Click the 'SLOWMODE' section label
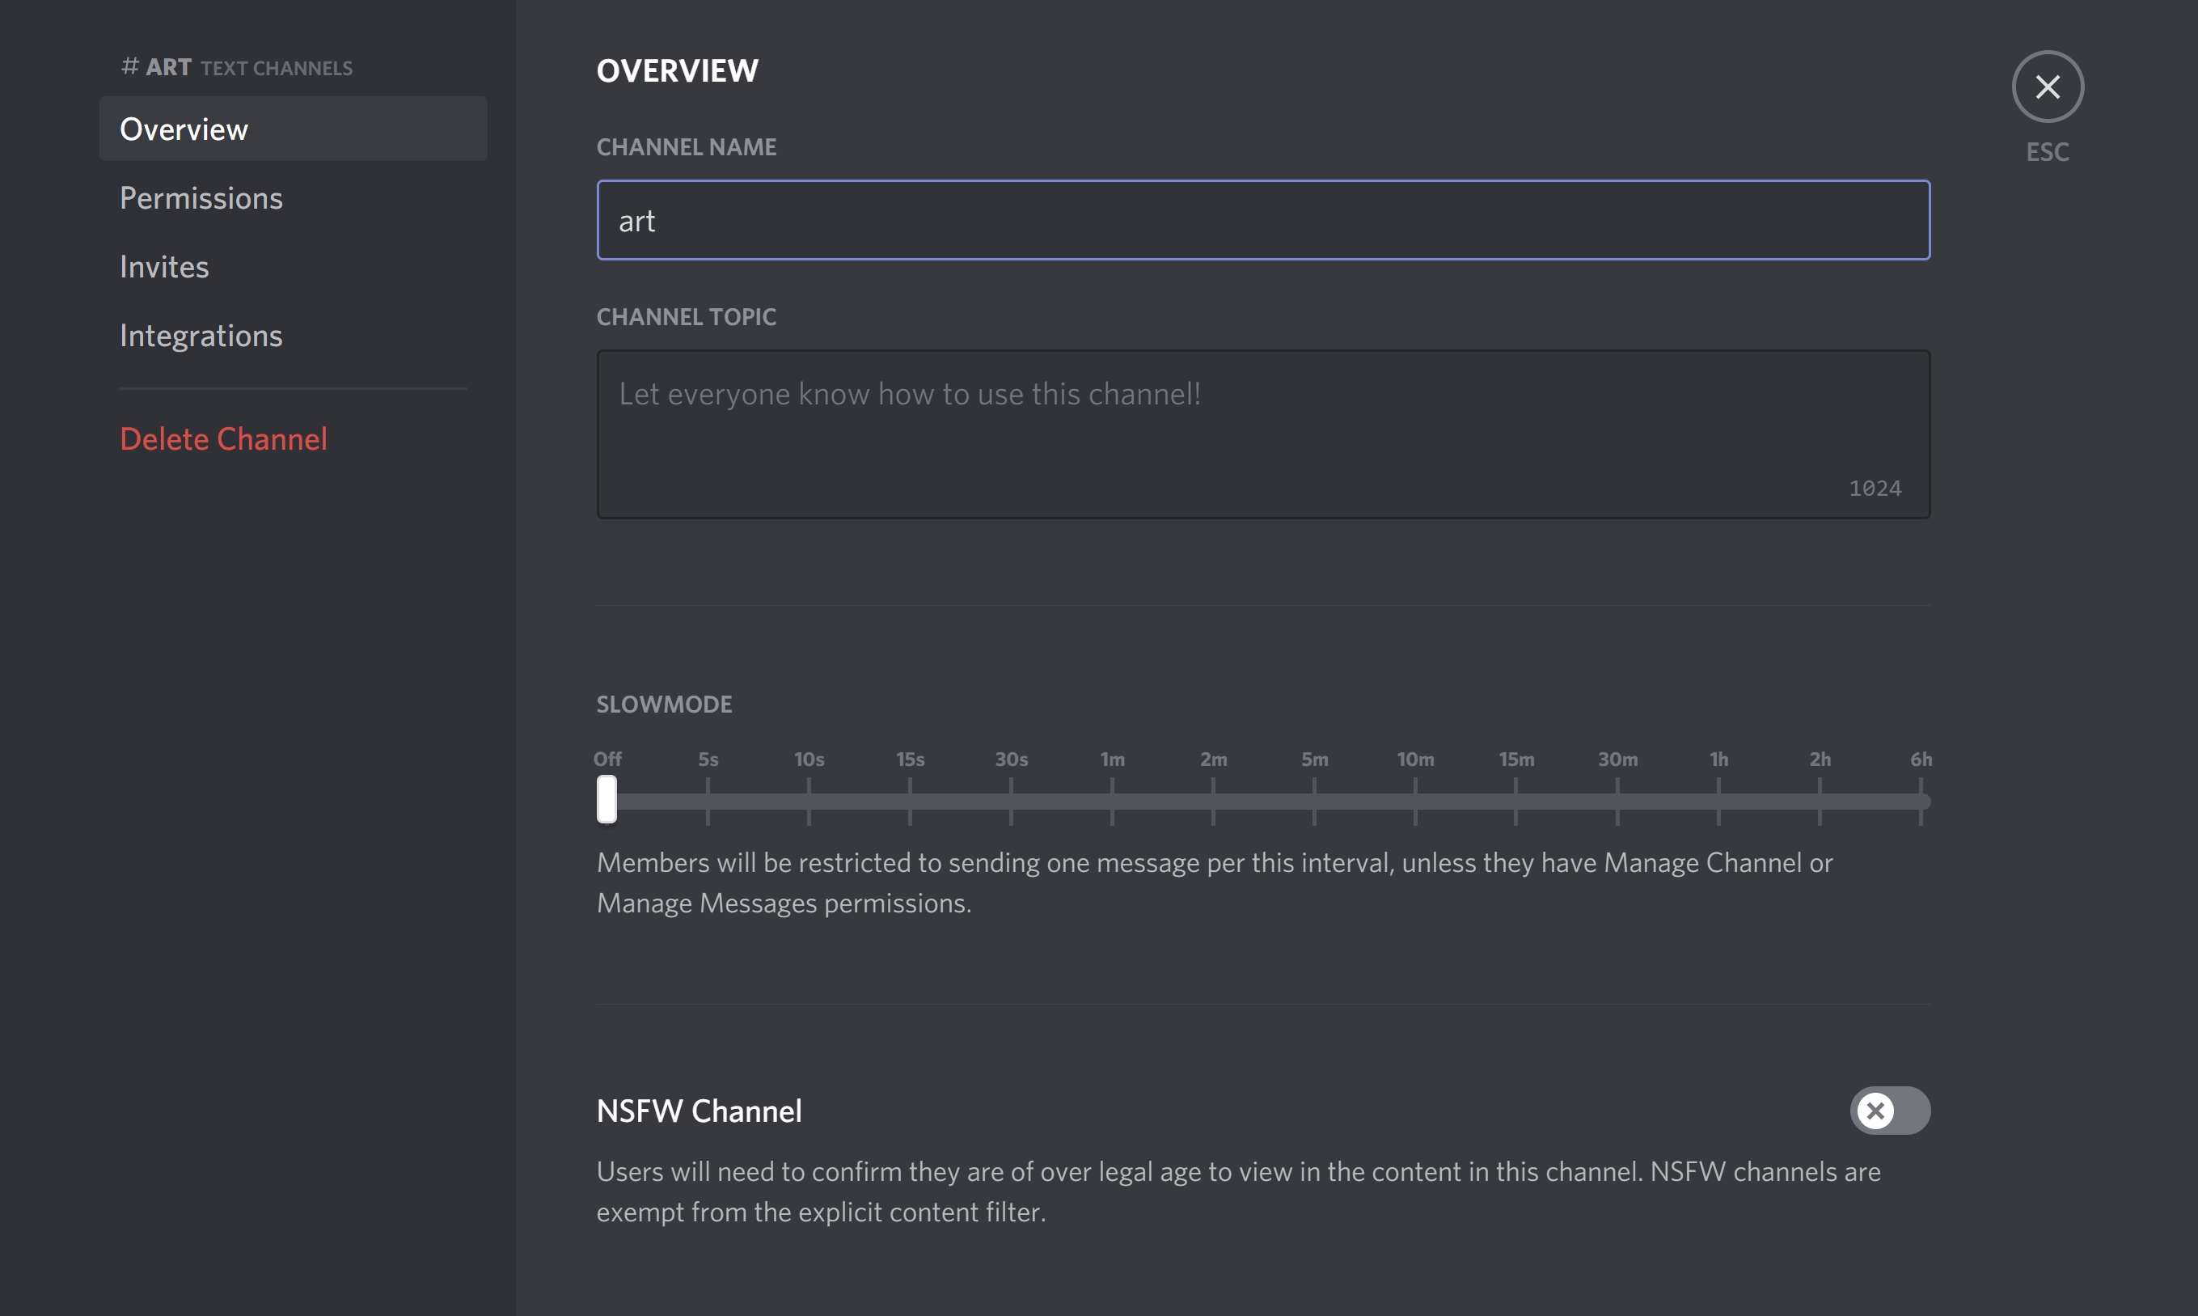 [x=664, y=705]
